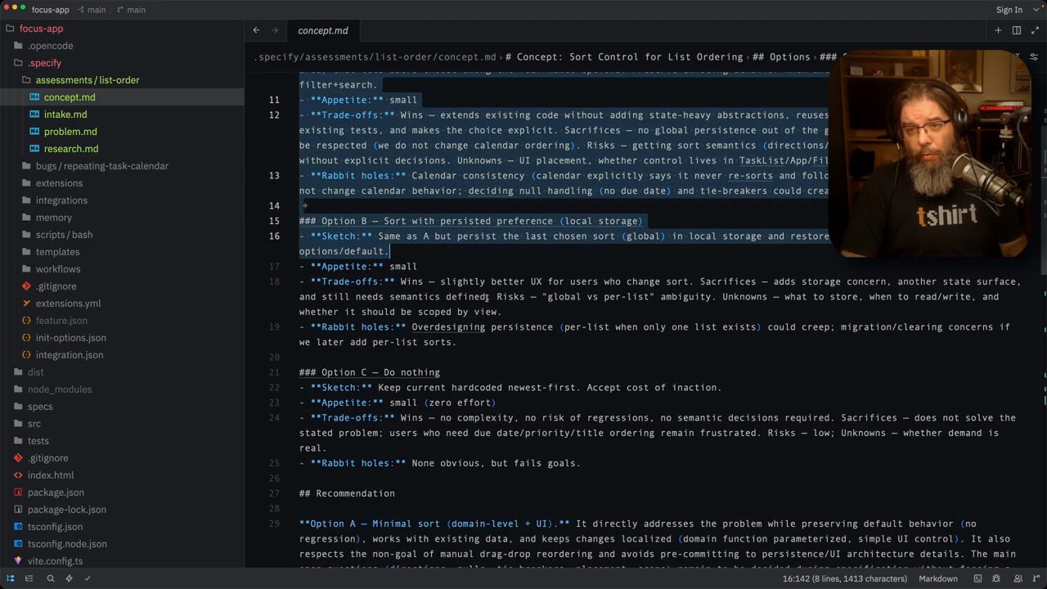Click the plus icon for new tab

tap(998, 30)
